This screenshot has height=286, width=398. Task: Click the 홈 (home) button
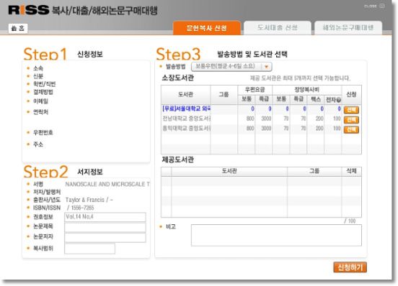[18, 28]
